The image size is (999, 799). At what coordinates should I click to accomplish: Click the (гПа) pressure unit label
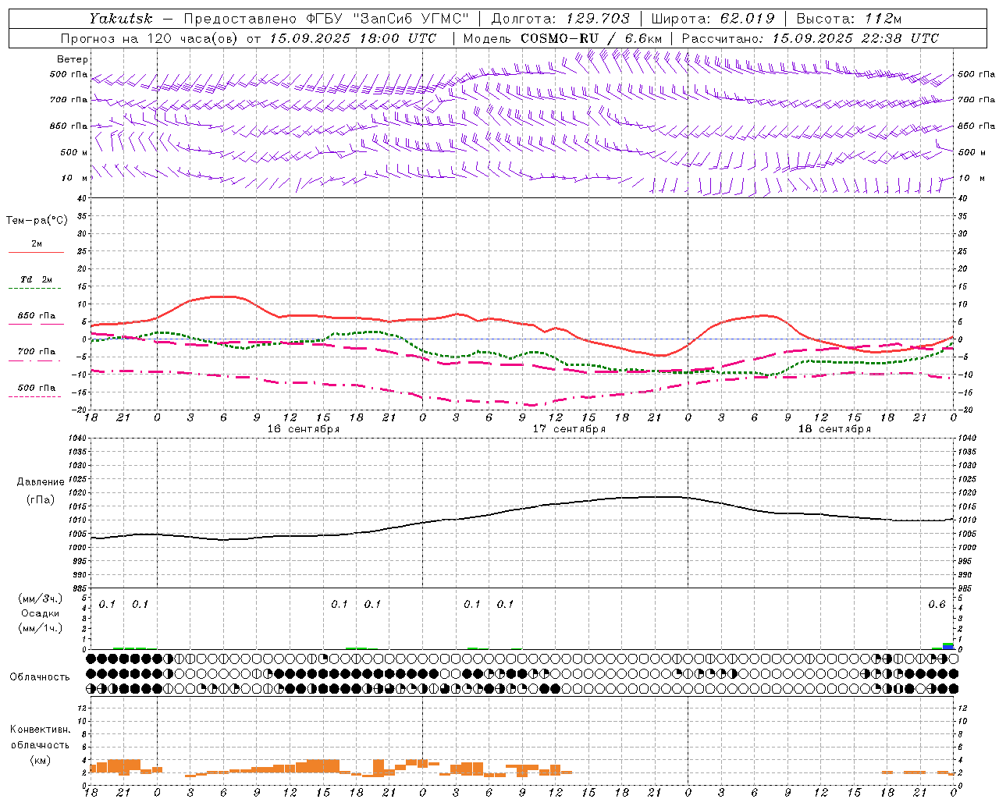[x=41, y=499]
